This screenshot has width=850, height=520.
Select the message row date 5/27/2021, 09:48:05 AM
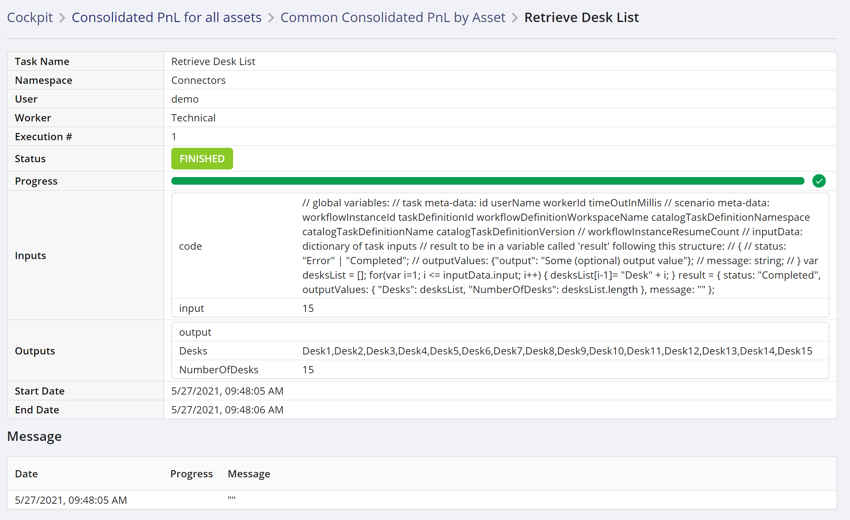pos(71,500)
